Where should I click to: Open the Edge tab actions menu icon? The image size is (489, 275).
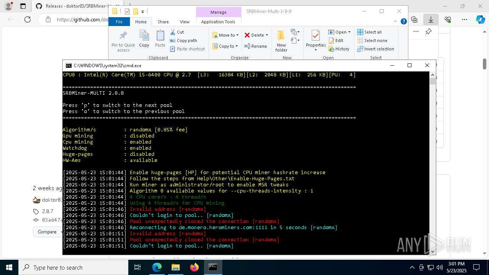click(x=23, y=6)
